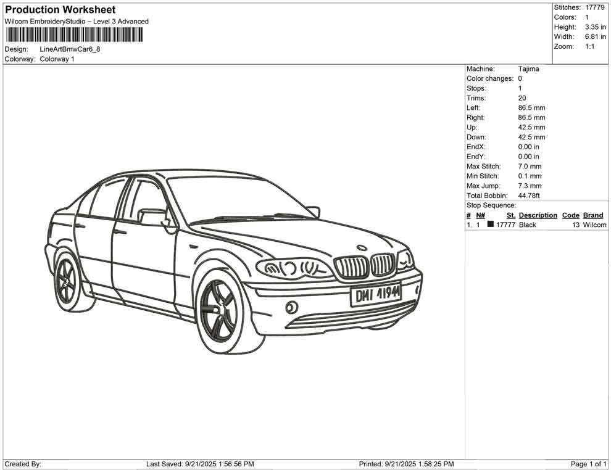Click the Color changes value 0
This screenshot has height=470, width=611.
point(520,79)
